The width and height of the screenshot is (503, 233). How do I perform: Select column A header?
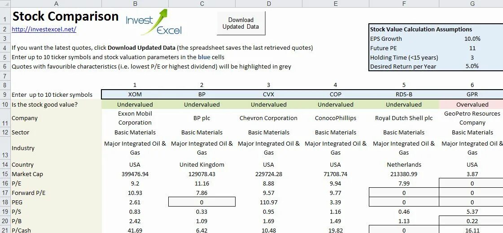tap(56, 4)
